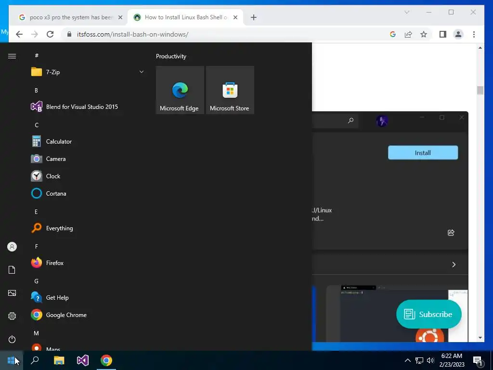Screen dimensions: 493x370
Task: View site information via lock icon
Action: click(69, 34)
